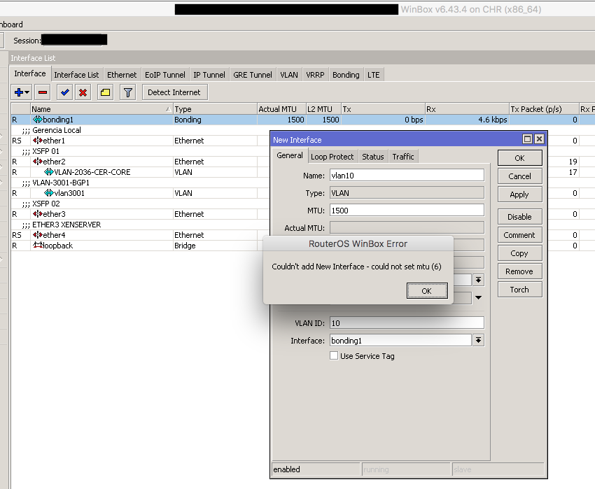The height and width of the screenshot is (489, 595).
Task: Open the Traffic tab in New Interface
Action: click(403, 157)
